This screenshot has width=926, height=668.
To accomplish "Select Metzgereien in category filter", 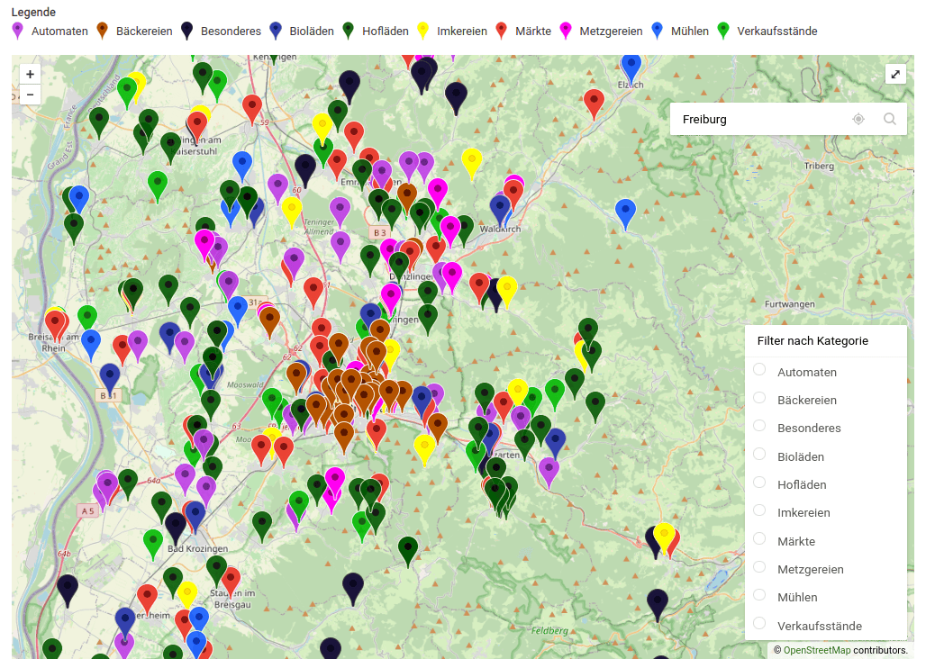I will pyautogui.click(x=759, y=567).
